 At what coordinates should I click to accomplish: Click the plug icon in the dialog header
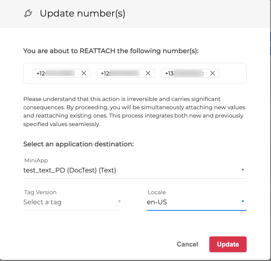tap(28, 13)
